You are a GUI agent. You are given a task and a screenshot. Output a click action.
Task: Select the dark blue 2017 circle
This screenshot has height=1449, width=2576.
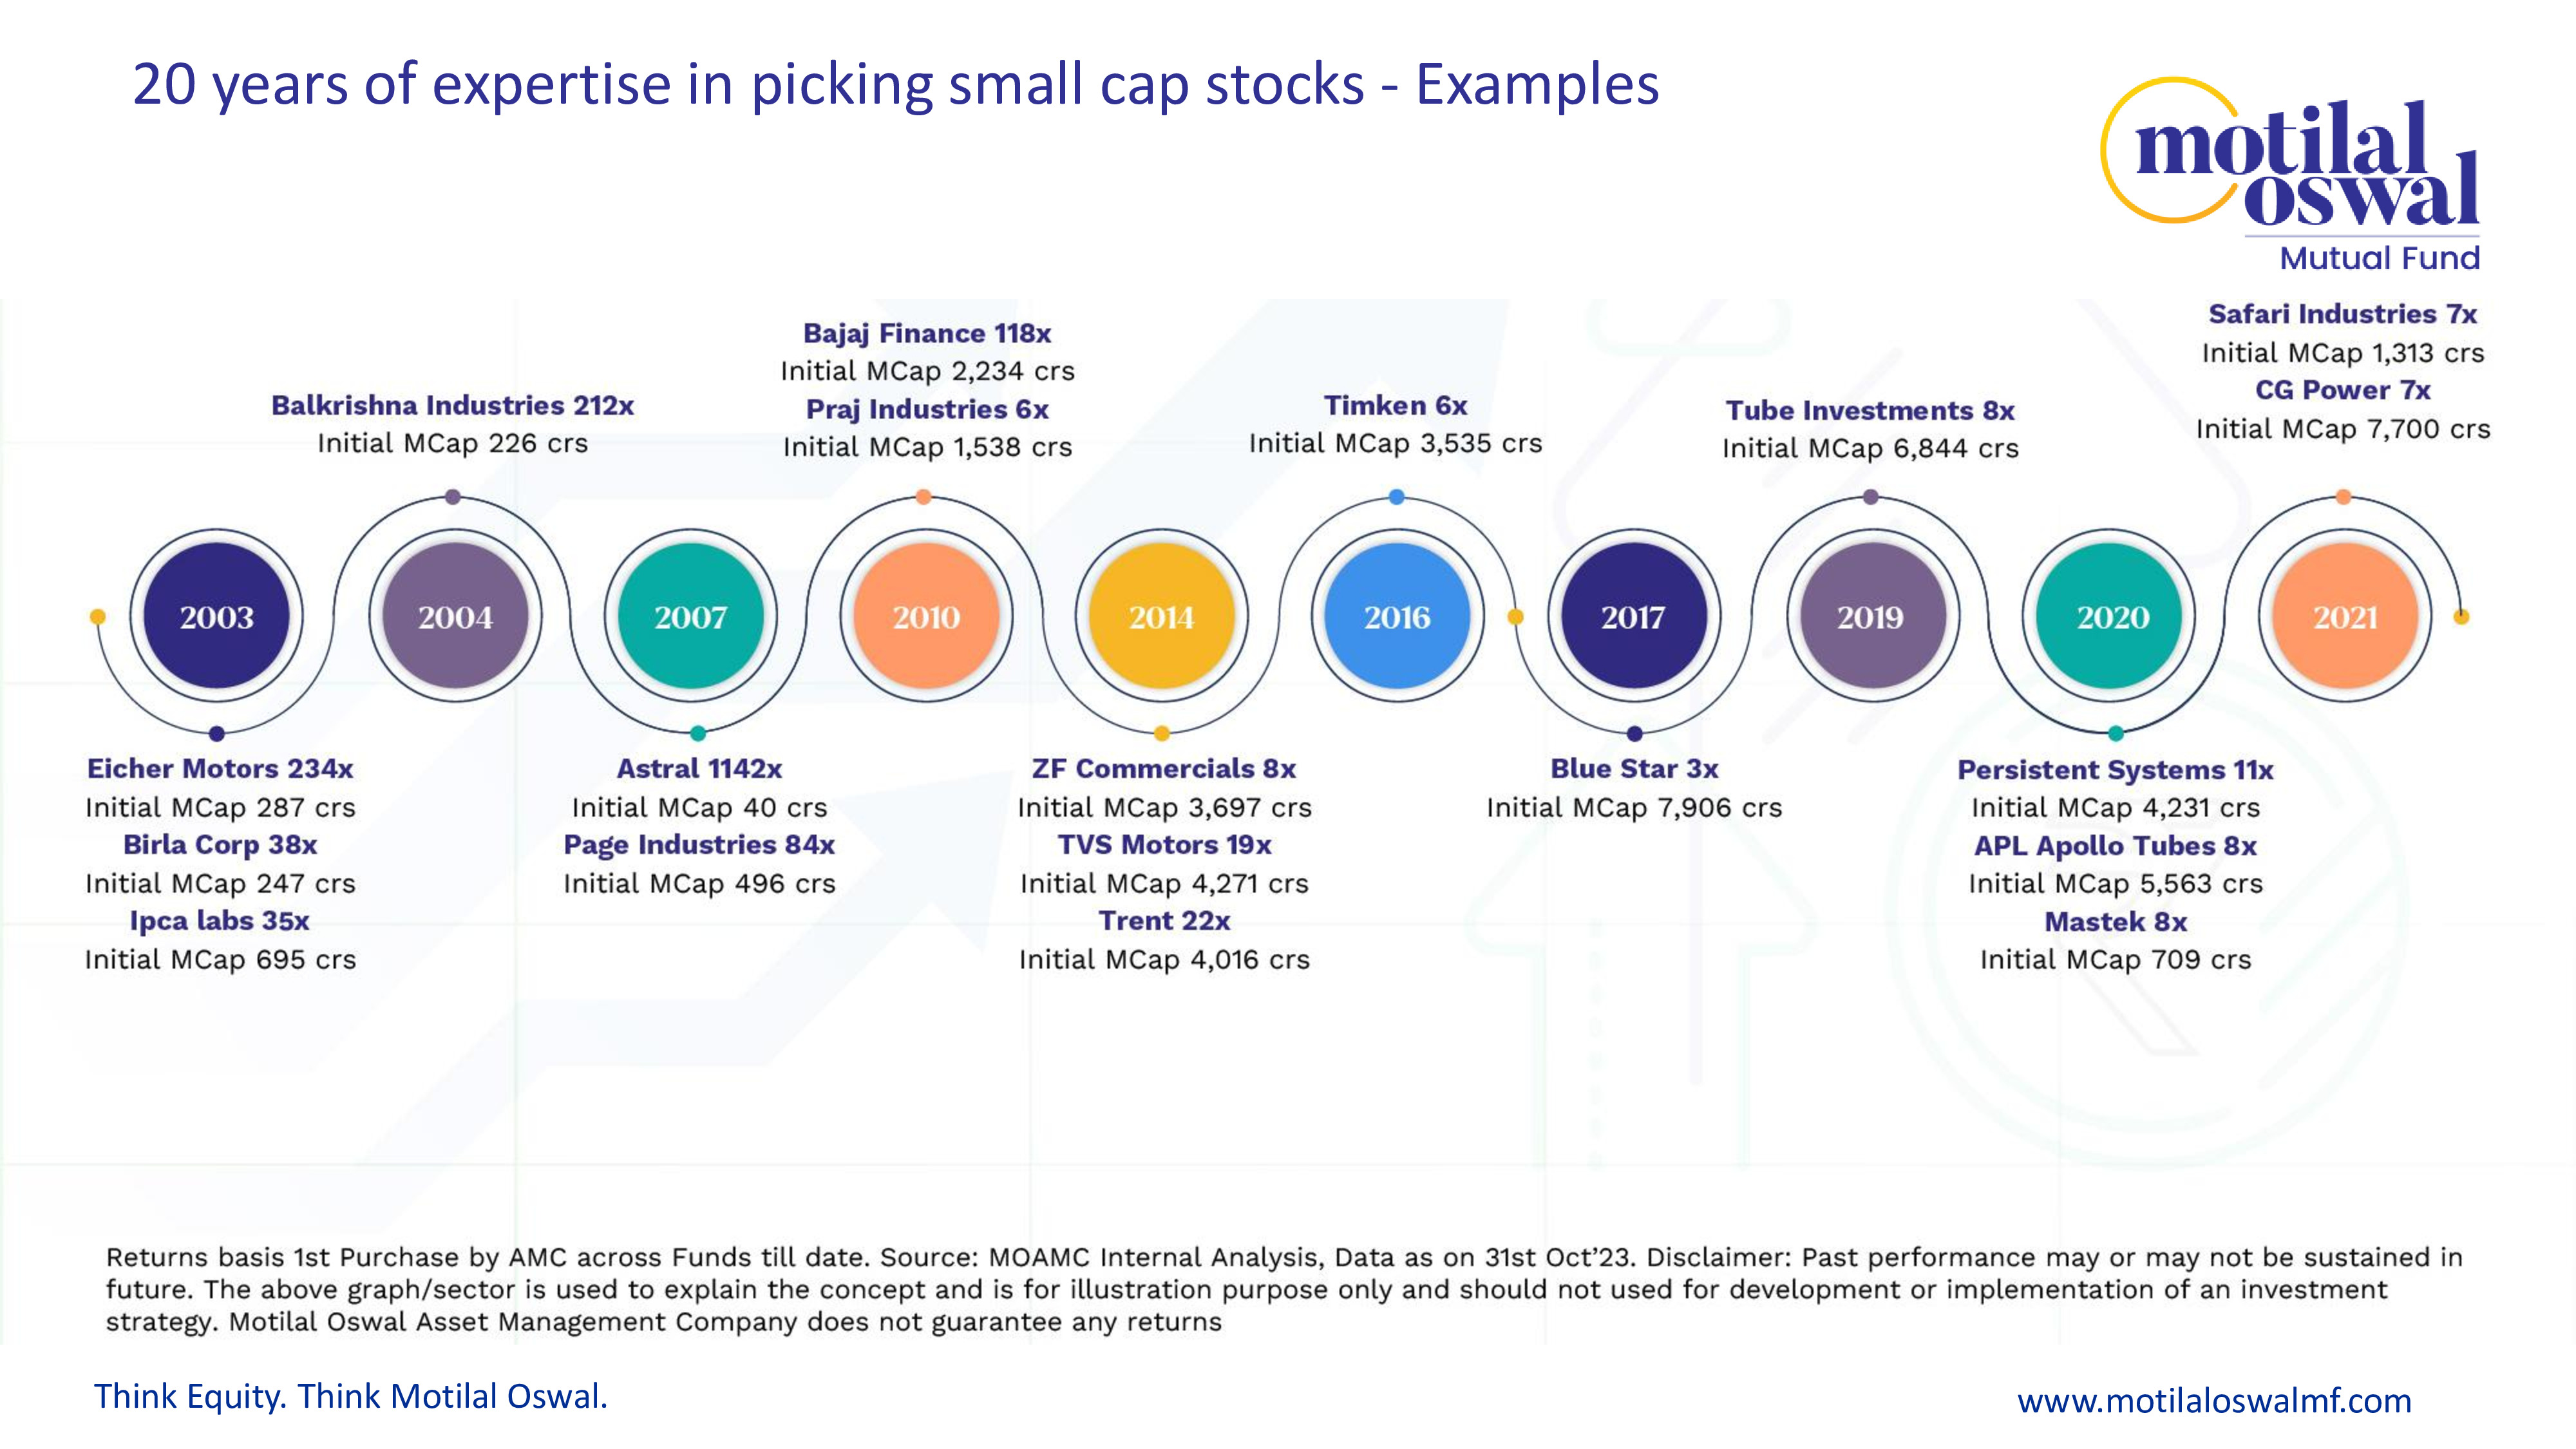(1633, 617)
